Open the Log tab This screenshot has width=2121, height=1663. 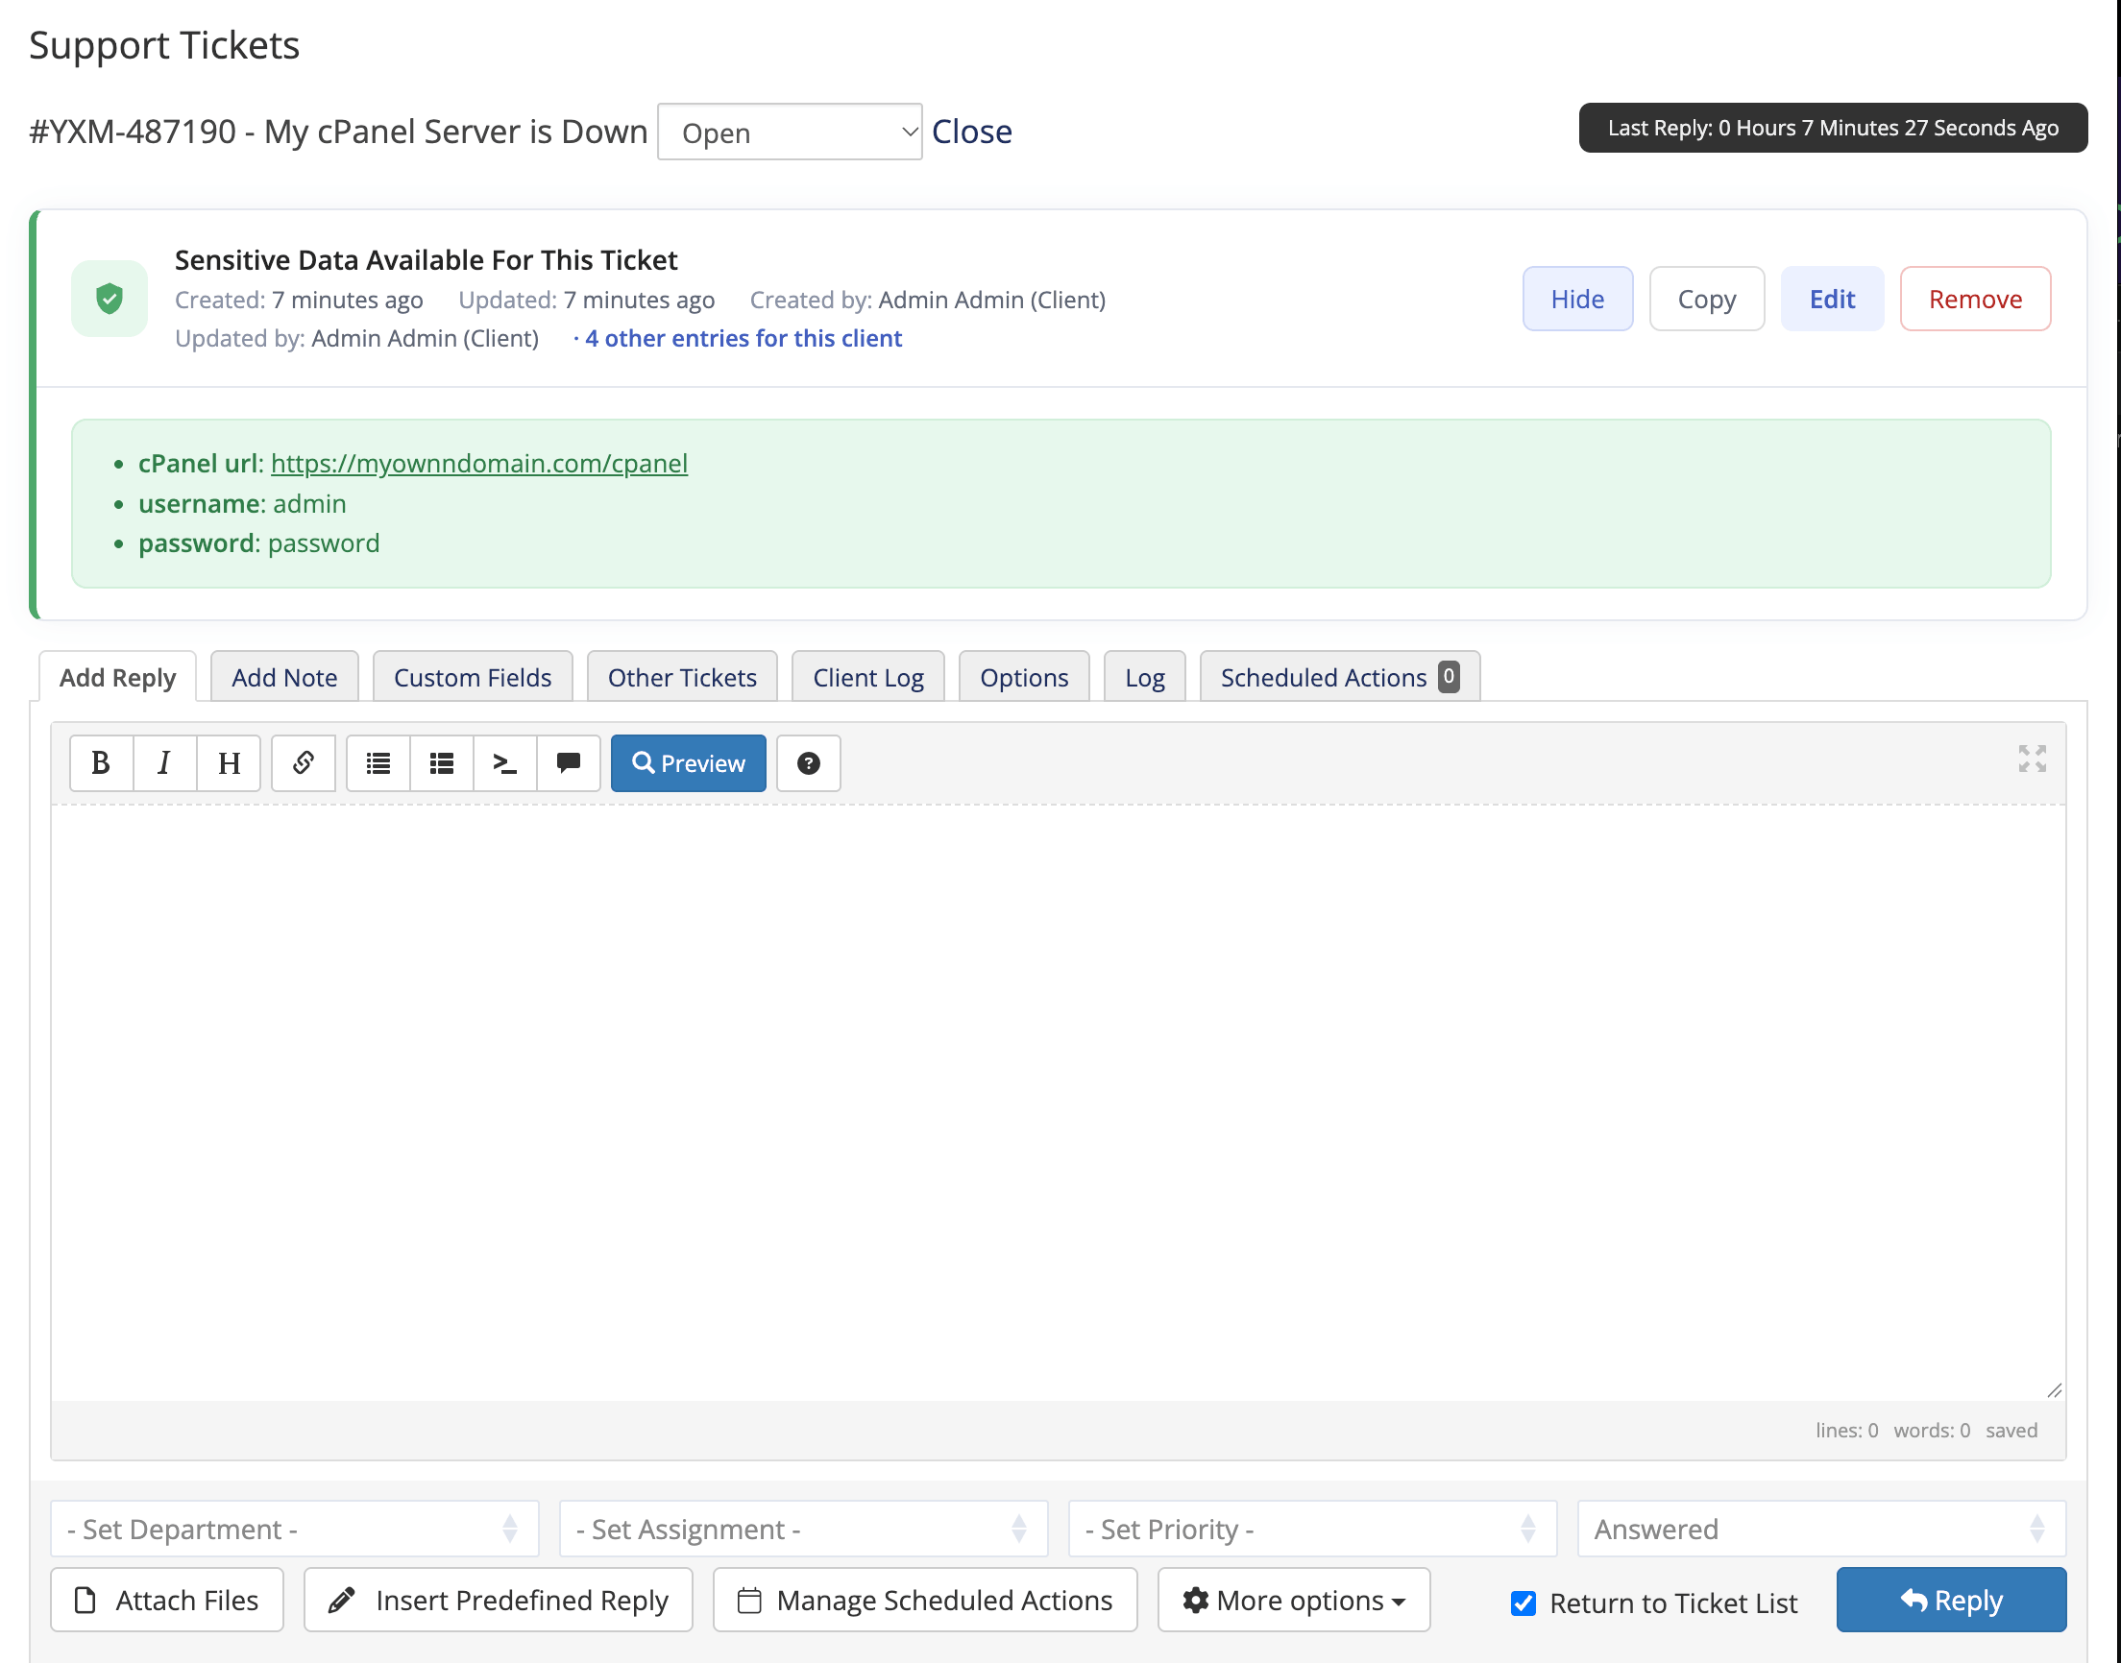coord(1144,677)
